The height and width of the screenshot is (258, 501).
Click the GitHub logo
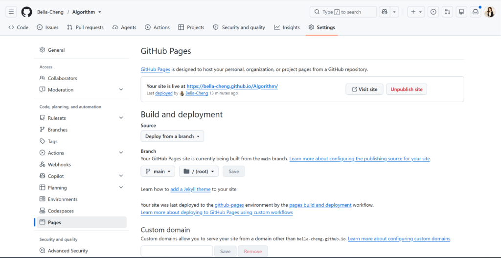click(27, 12)
